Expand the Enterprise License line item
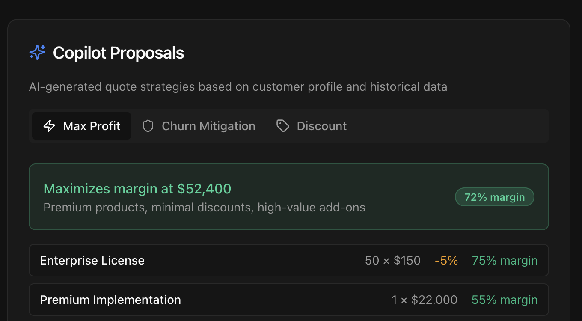This screenshot has height=321, width=582. click(x=288, y=260)
